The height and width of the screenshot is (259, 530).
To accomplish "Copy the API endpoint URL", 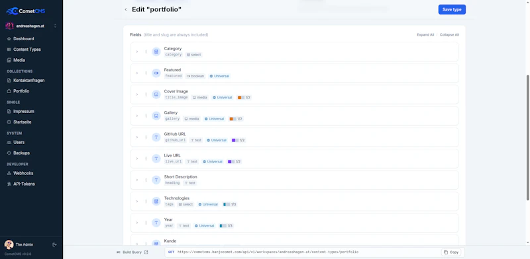I will click(x=451, y=252).
